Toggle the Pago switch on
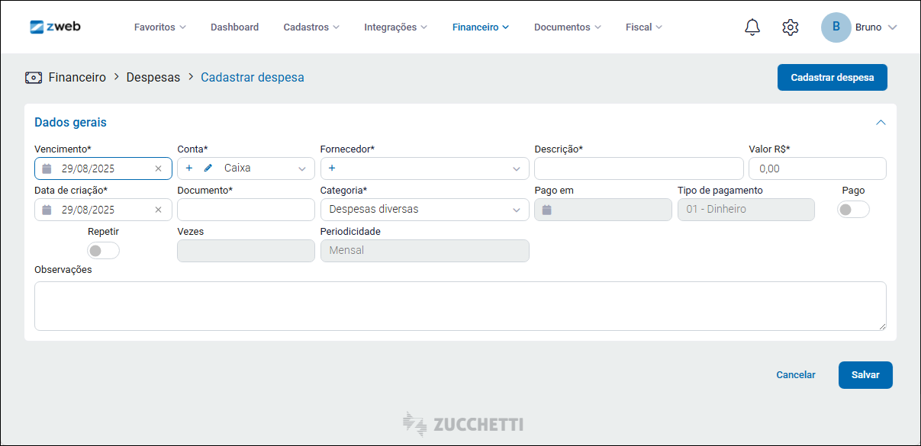The width and height of the screenshot is (921, 446). coord(852,210)
